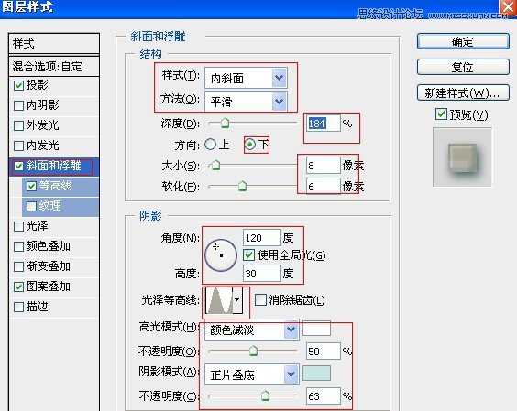Screen dimensions: 517x411
Task: Click the 大小 size slider handle
Action: (x=215, y=165)
